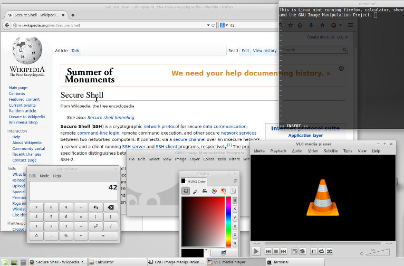Open a new Firefox tab
This screenshot has width=404, height=266.
(x=73, y=15)
